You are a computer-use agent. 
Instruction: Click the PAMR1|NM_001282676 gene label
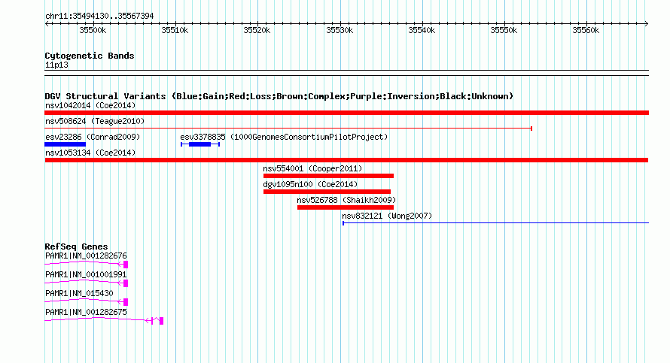pos(86,256)
